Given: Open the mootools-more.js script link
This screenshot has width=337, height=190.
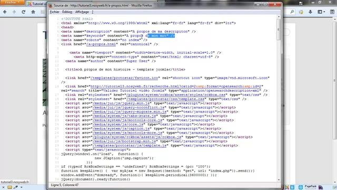Looking at the screenshot, I should 127,132.
